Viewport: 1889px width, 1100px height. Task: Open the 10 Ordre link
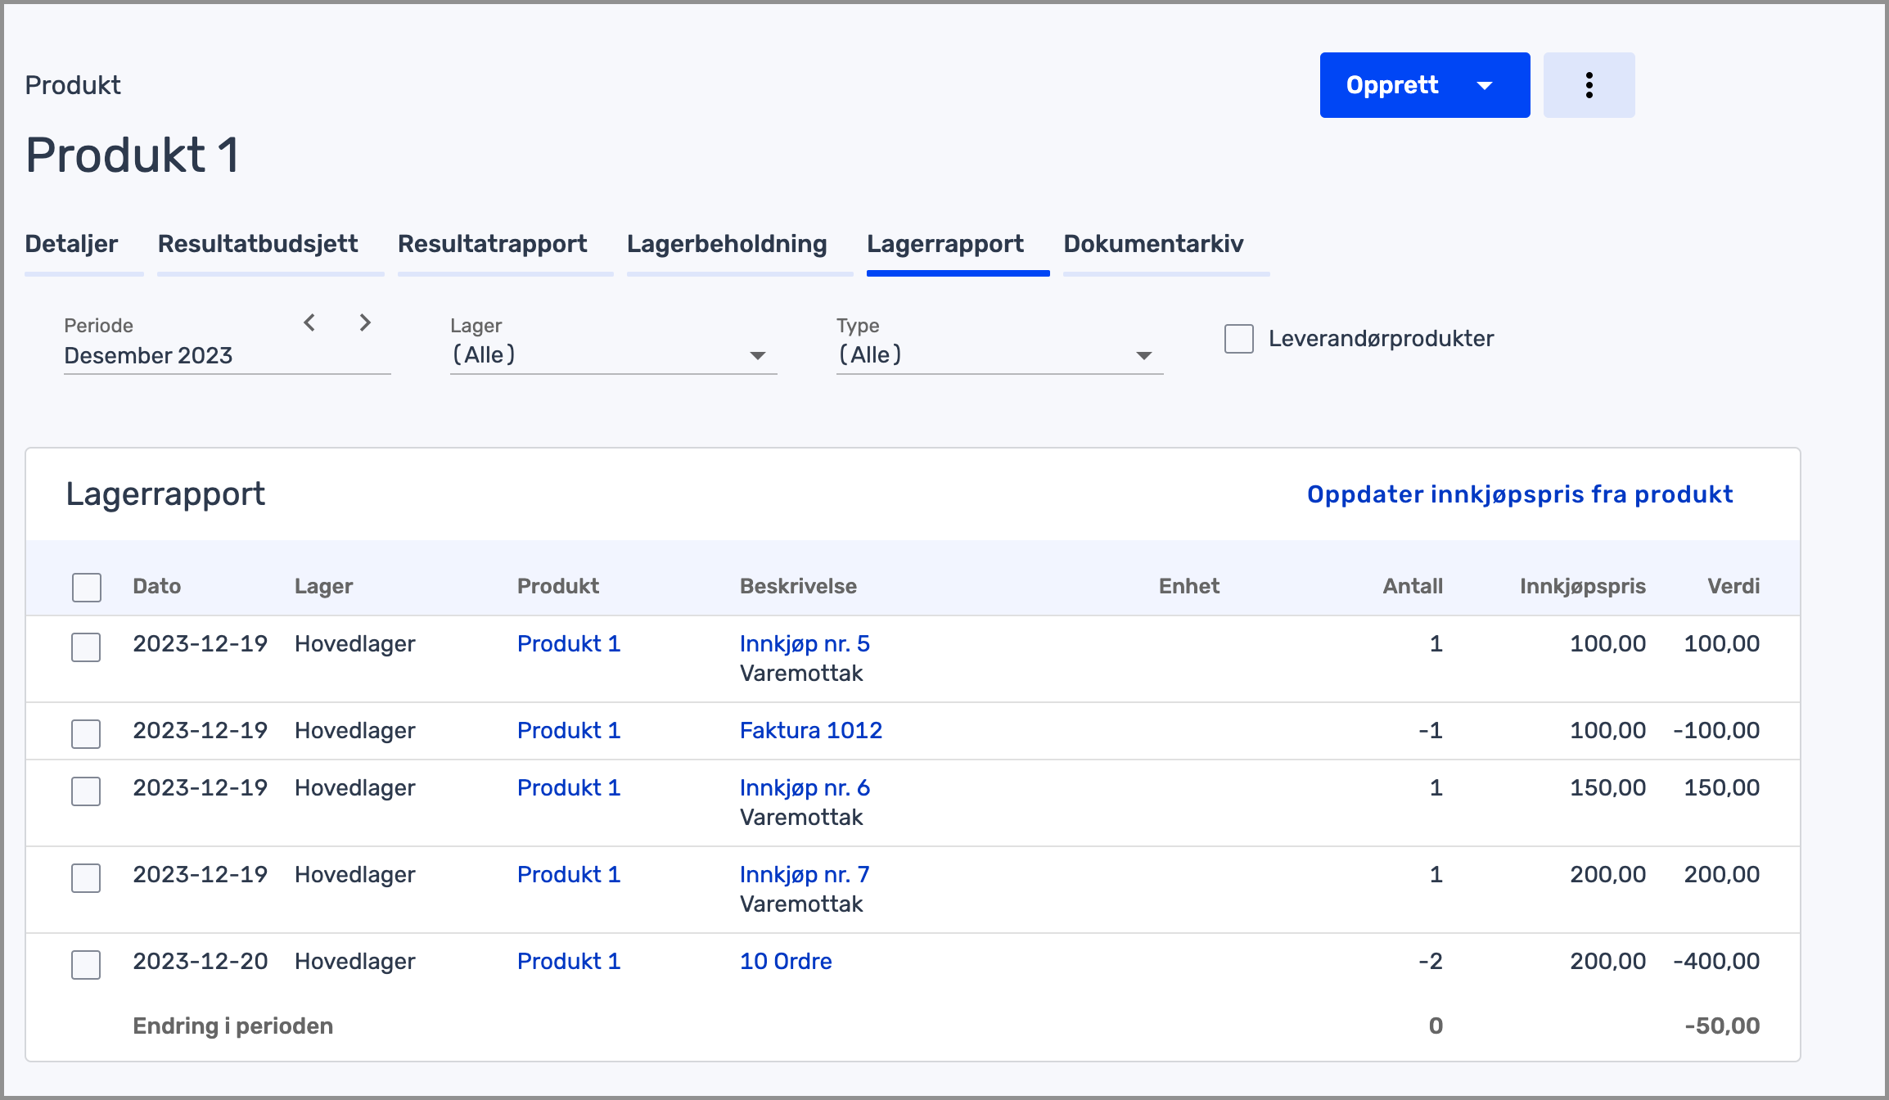786,962
